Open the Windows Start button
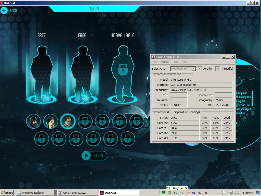 click(x=7, y=193)
